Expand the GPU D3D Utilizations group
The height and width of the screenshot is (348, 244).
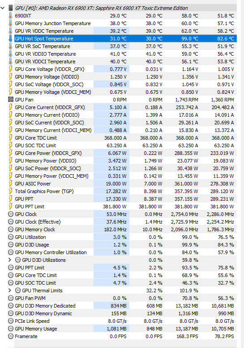click(x=10, y=260)
